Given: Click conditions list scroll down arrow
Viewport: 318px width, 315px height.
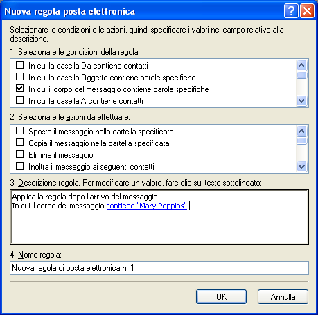Looking at the screenshot, I should pyautogui.click(x=301, y=100).
